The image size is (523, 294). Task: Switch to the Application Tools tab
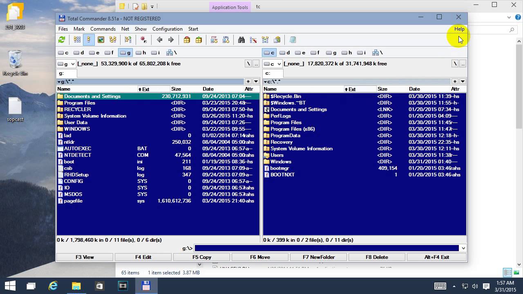click(x=229, y=7)
